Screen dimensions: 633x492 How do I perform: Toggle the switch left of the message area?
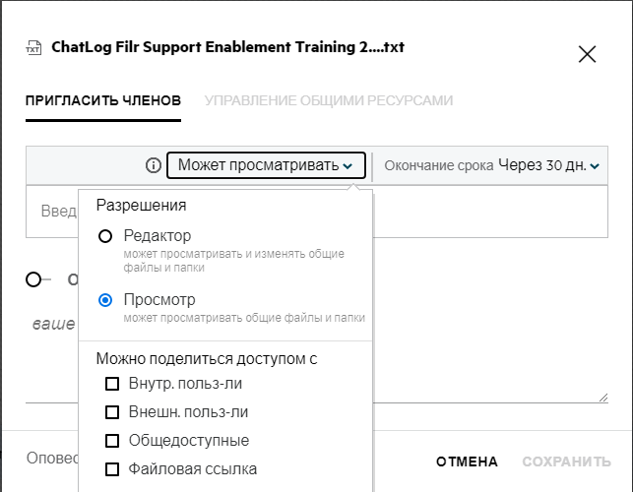click(x=38, y=279)
